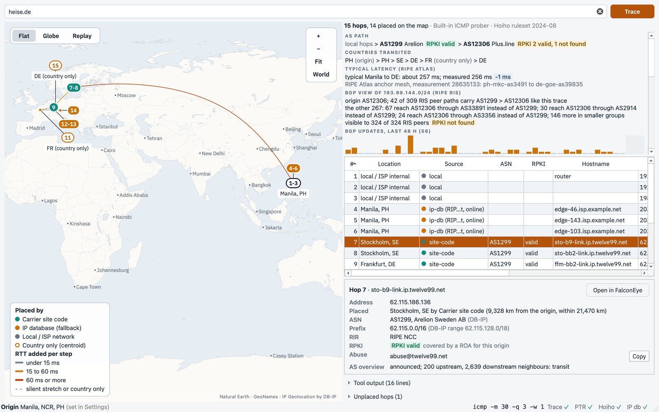Show the World map extent

click(x=321, y=74)
